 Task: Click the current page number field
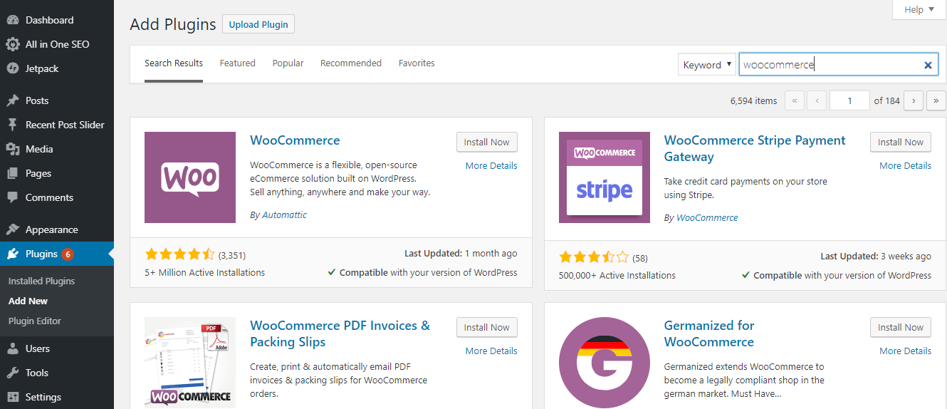849,100
